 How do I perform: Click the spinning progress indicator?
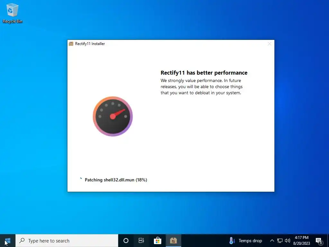81,179
